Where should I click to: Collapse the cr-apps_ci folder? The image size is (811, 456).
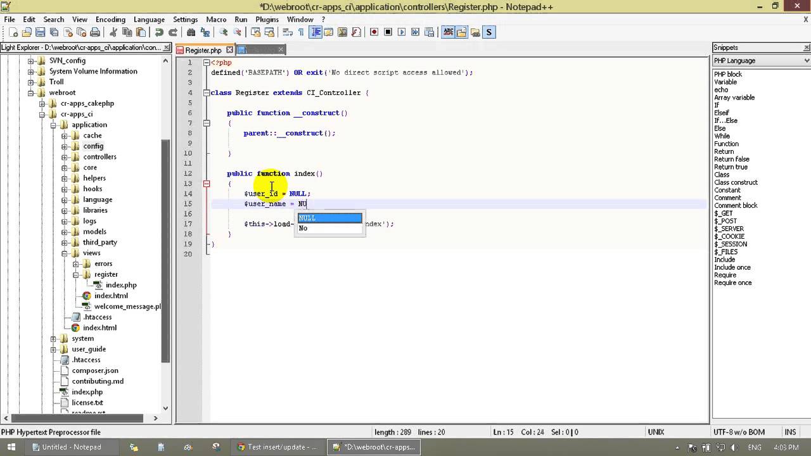coord(42,115)
